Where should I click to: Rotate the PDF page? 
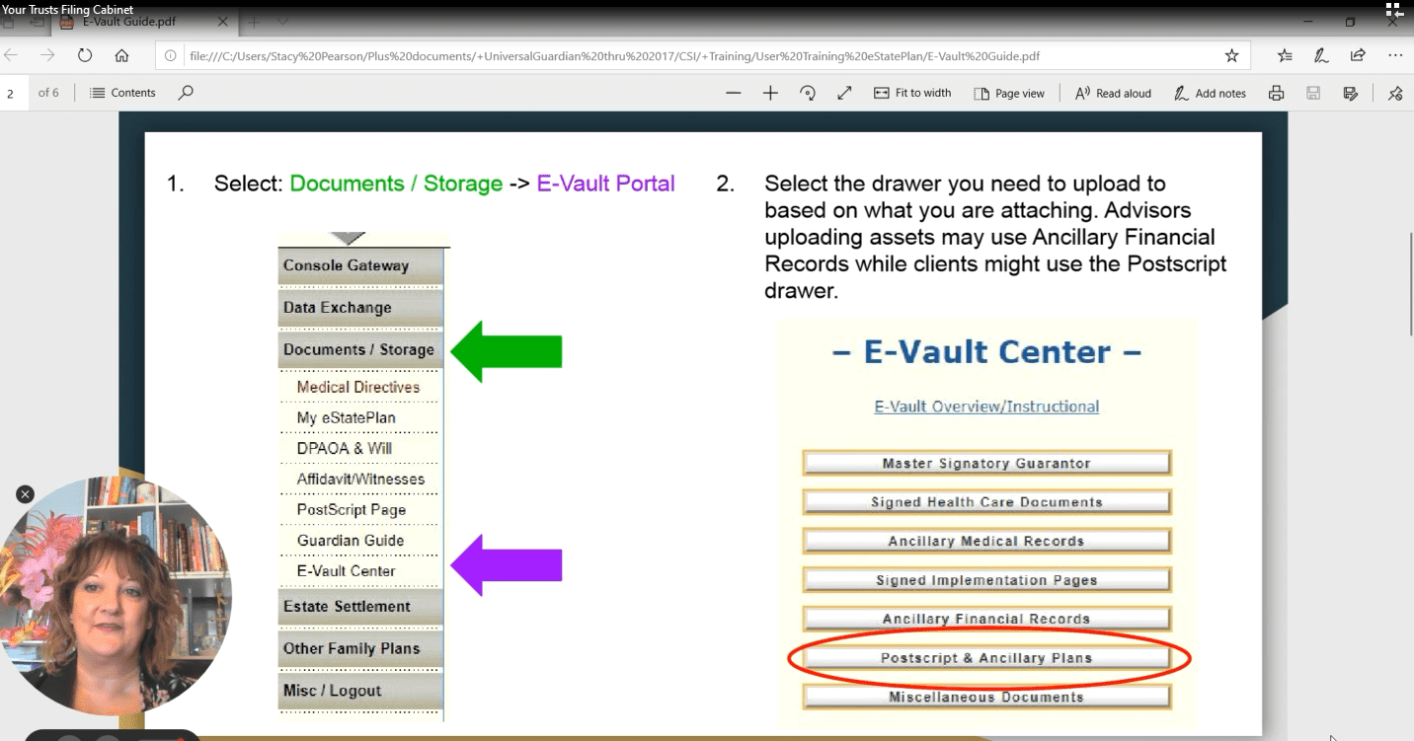808,93
